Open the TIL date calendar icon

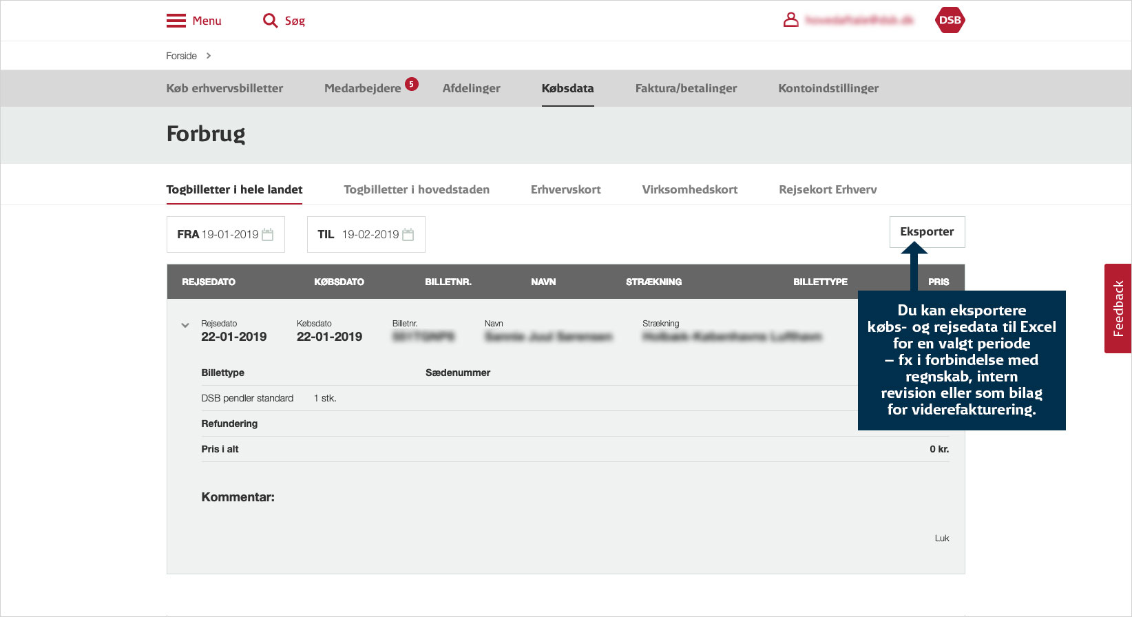408,235
